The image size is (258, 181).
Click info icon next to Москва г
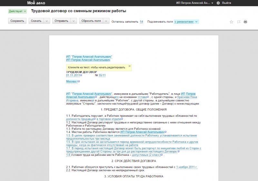[79, 82]
